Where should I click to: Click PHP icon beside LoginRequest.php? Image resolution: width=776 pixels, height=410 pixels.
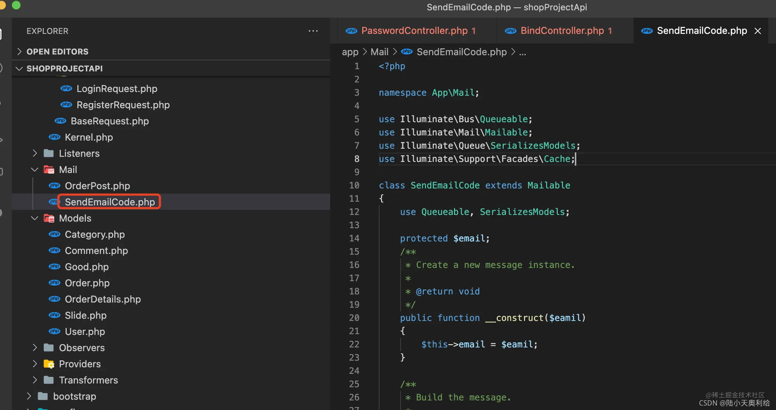(x=66, y=88)
